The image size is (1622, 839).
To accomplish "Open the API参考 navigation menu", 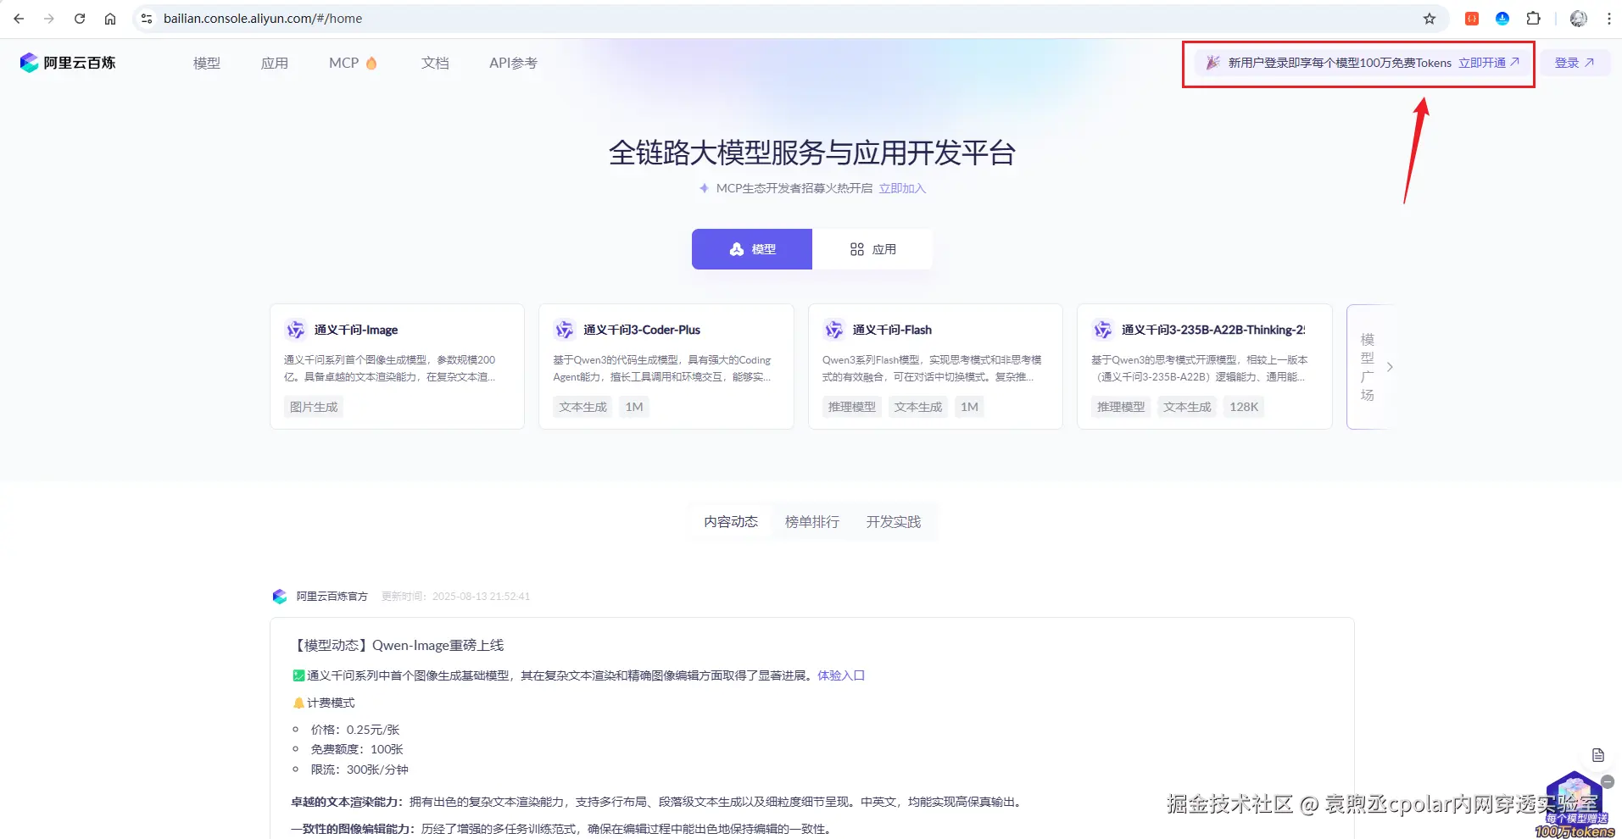I will pos(513,63).
